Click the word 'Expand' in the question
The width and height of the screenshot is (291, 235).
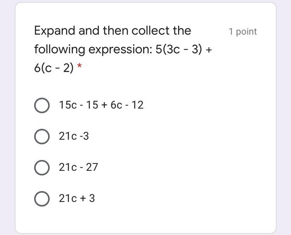click(x=55, y=30)
